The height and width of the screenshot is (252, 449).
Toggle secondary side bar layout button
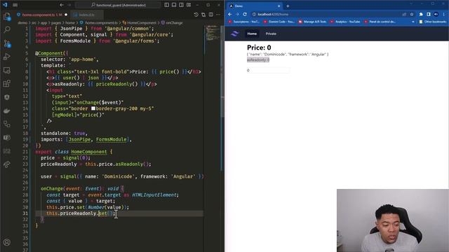(x=181, y=5)
